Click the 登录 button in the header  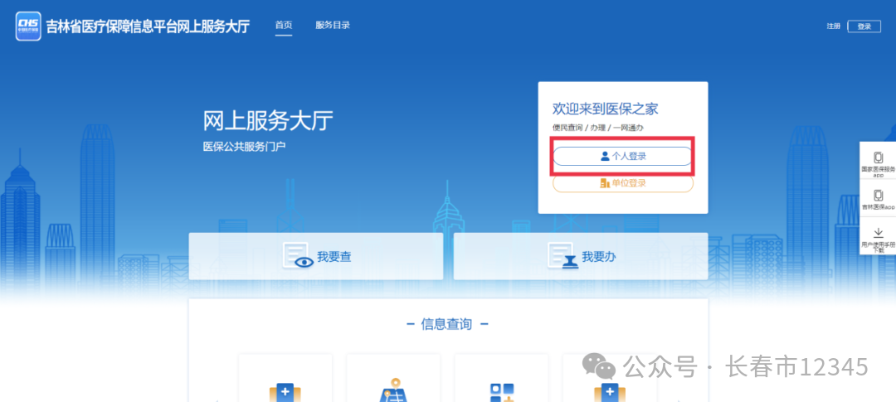pyautogui.click(x=864, y=27)
